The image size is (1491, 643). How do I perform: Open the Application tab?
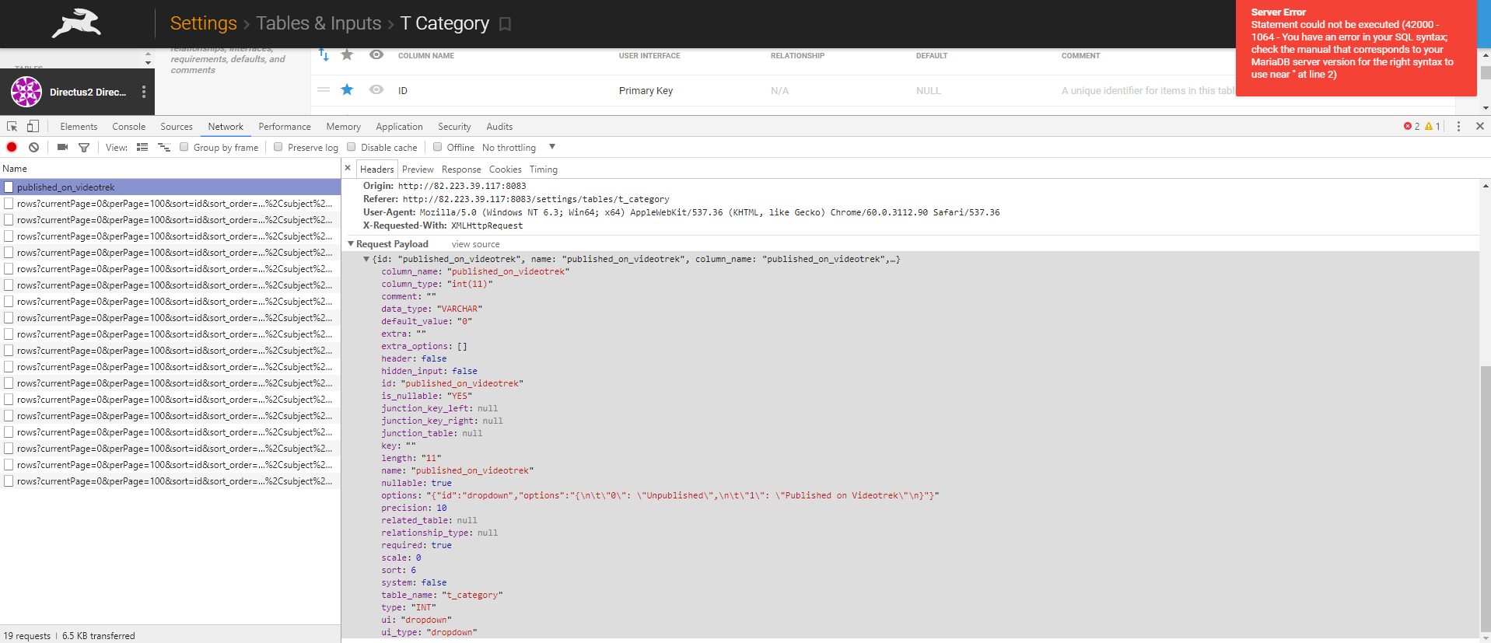pos(399,126)
